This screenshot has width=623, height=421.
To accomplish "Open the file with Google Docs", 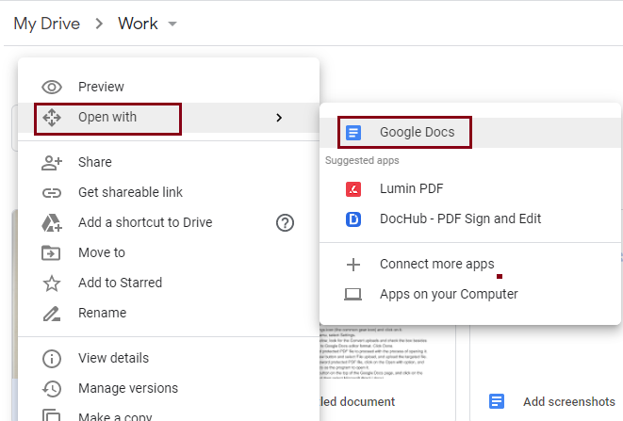I will point(470,133).
